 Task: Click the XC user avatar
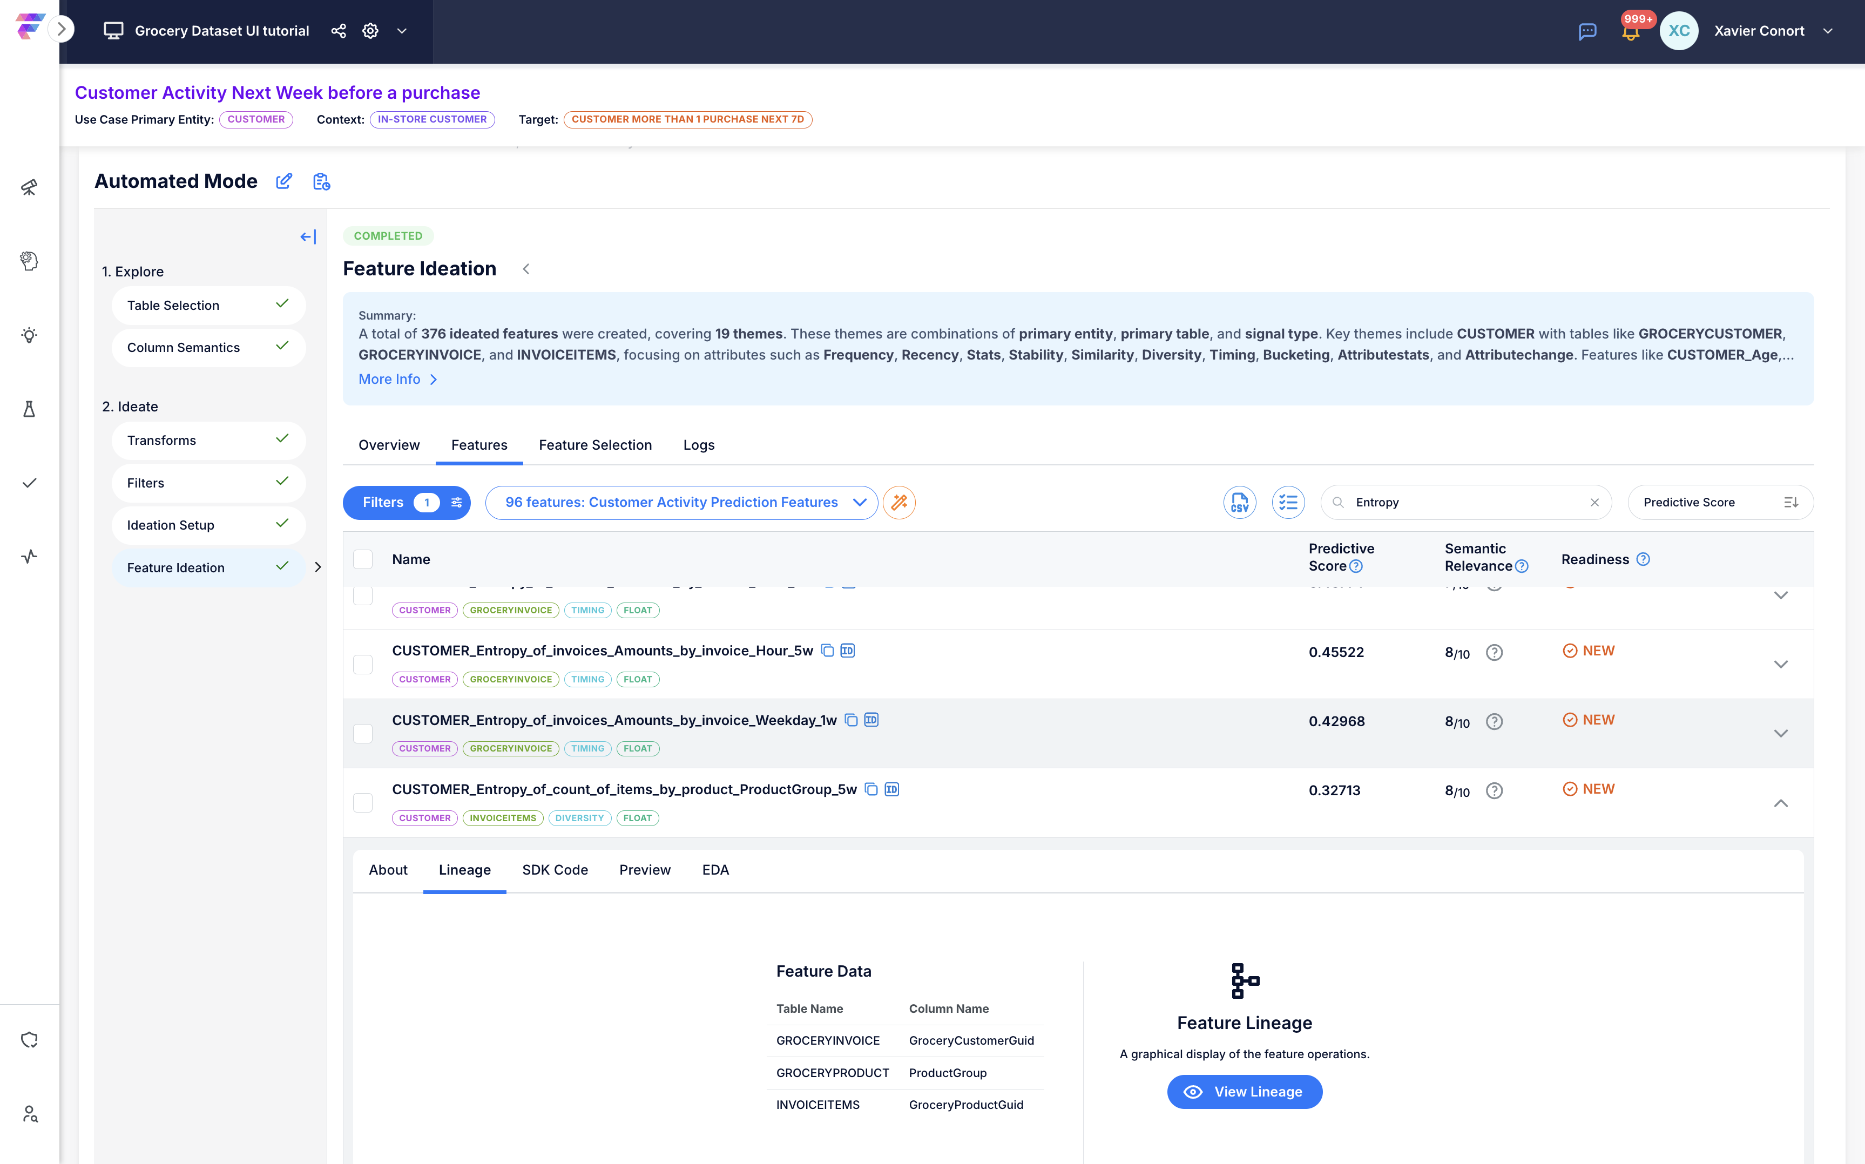[x=1679, y=31]
